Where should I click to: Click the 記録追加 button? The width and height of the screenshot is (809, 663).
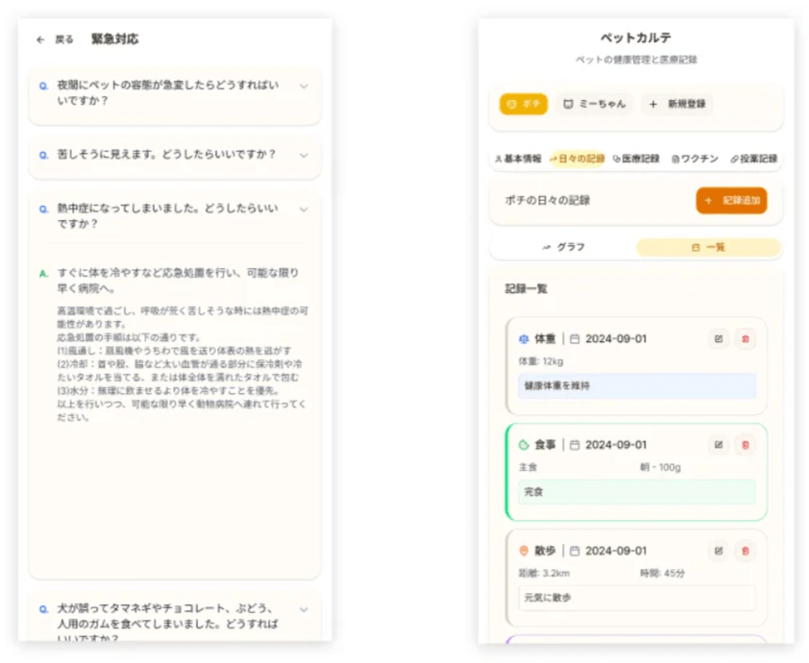[731, 201]
